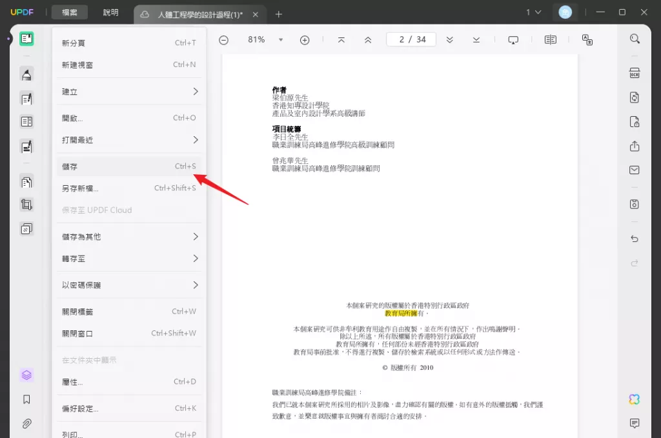Open the Reader mode icon in left sidebar
Image resolution: width=661 pixels, height=438 pixels.
tap(26, 39)
